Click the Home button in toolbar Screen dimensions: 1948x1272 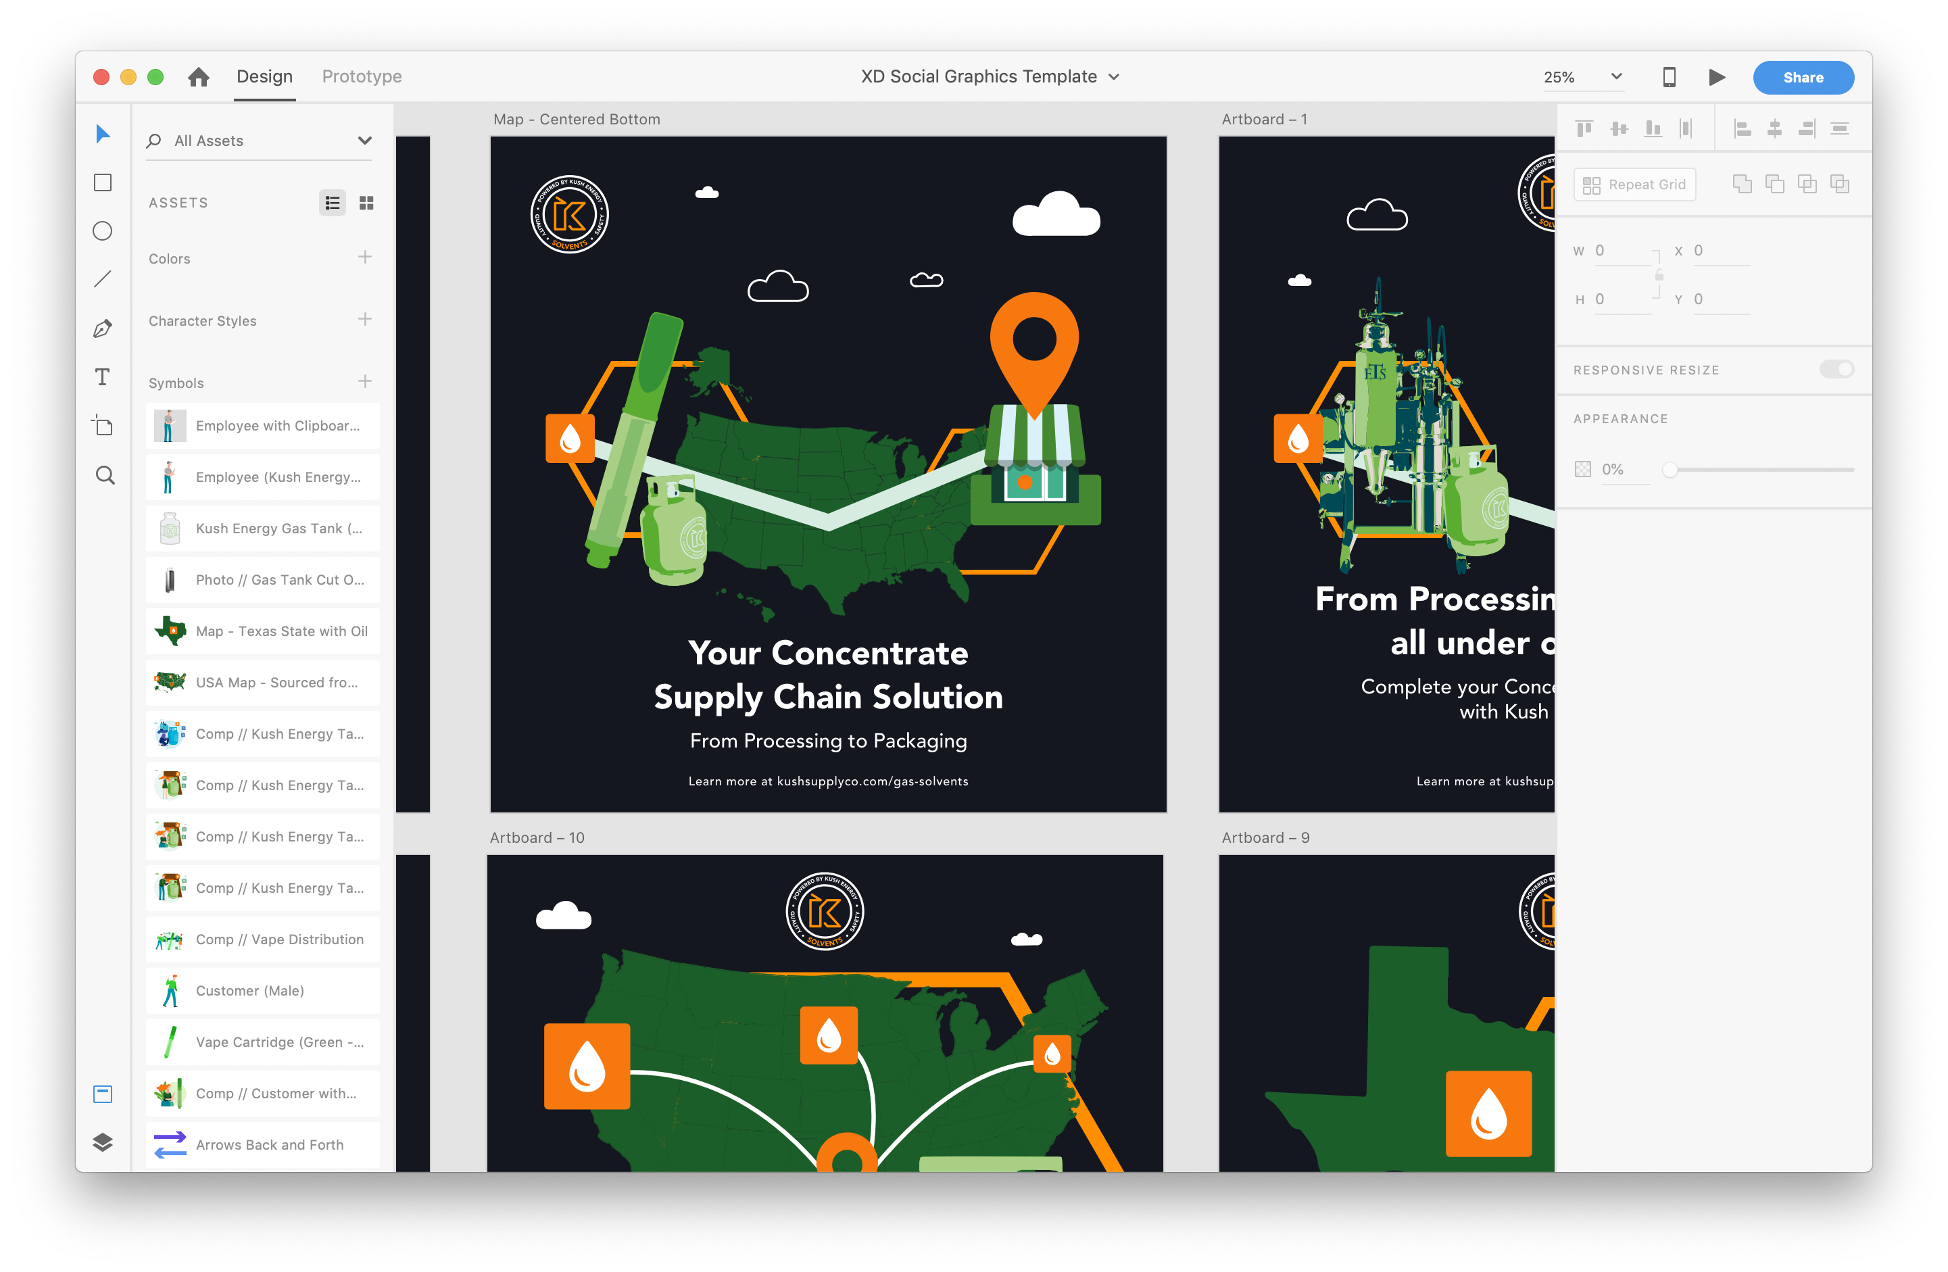pos(199,76)
